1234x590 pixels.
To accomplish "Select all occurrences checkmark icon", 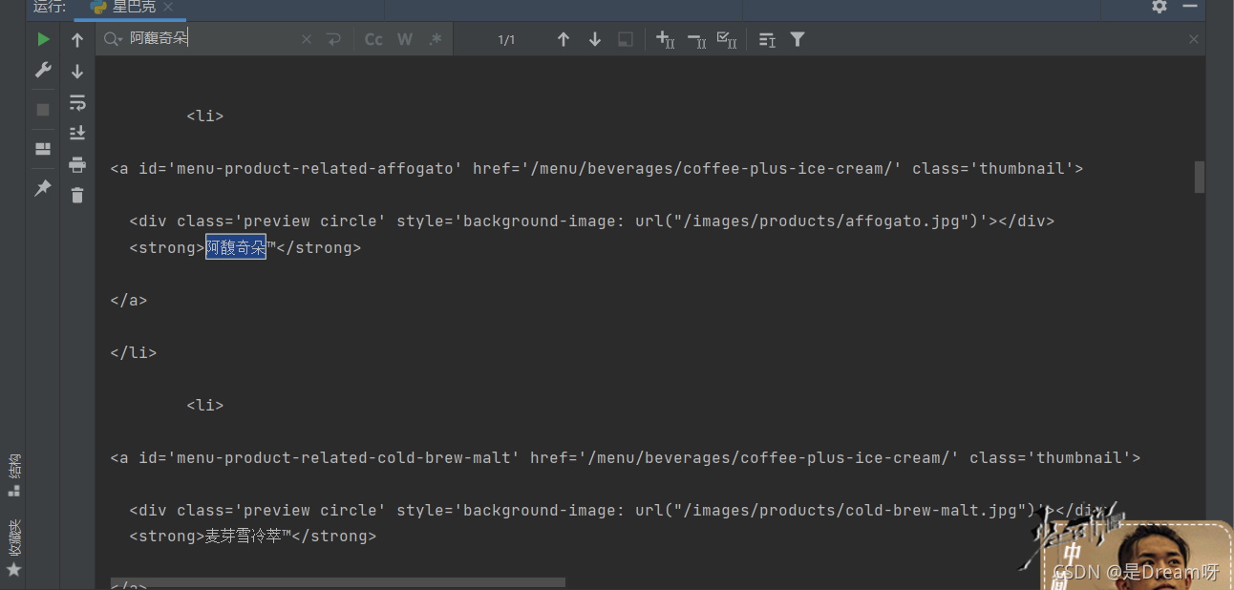I will [x=727, y=39].
